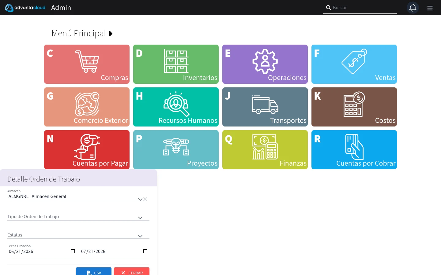Screen dimensions: 441x275
Task: Clear the Almacén selection with the X
Action: click(145, 199)
